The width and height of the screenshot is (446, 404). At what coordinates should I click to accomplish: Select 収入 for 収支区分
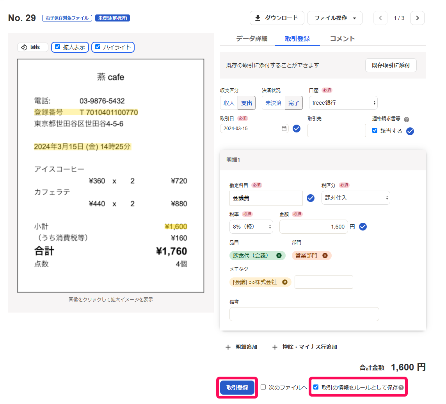coord(229,103)
